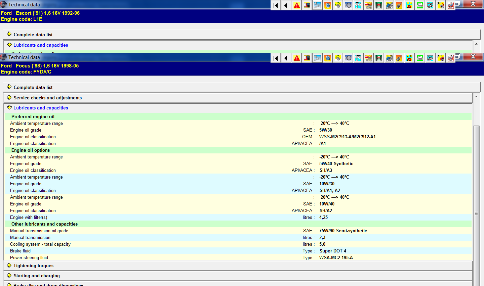
Task: Click the key programming icon in Focus window toolbar
Action: point(399,58)
